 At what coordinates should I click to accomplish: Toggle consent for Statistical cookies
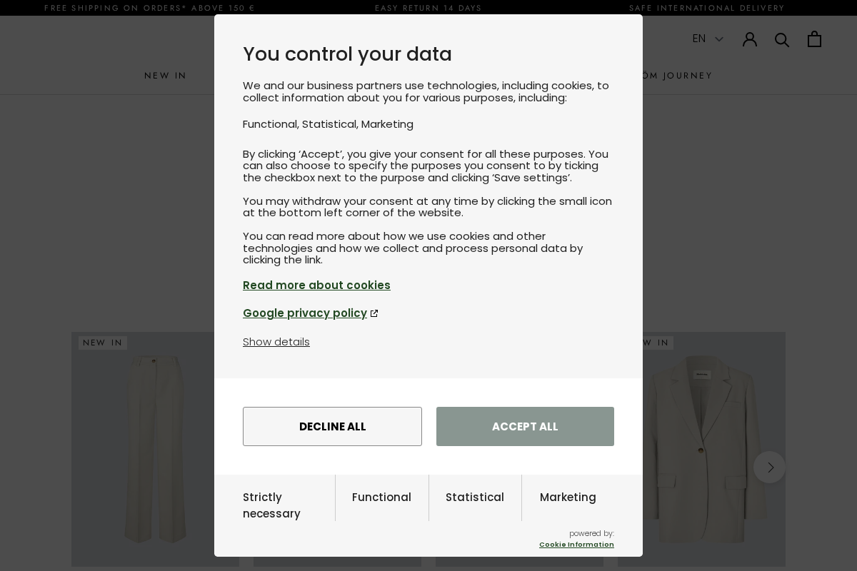475,497
